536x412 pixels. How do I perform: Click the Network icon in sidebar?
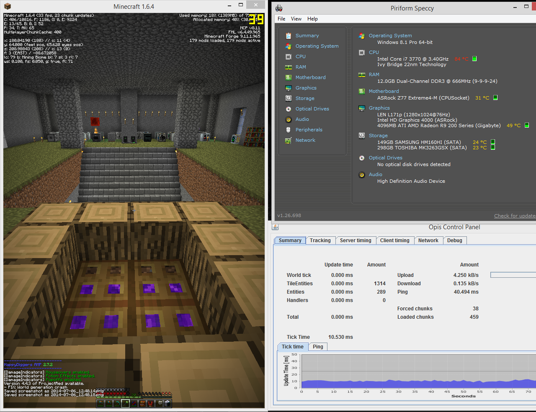[x=289, y=140]
